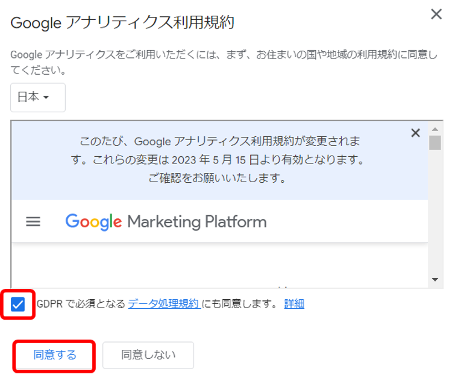Screen dimensions: 455x386
Task: Click the text 'ご確認をお願いいたします。'
Action: [218, 178]
